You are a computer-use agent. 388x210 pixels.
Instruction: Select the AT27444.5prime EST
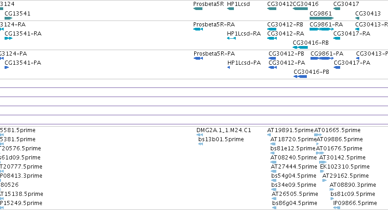274,171
